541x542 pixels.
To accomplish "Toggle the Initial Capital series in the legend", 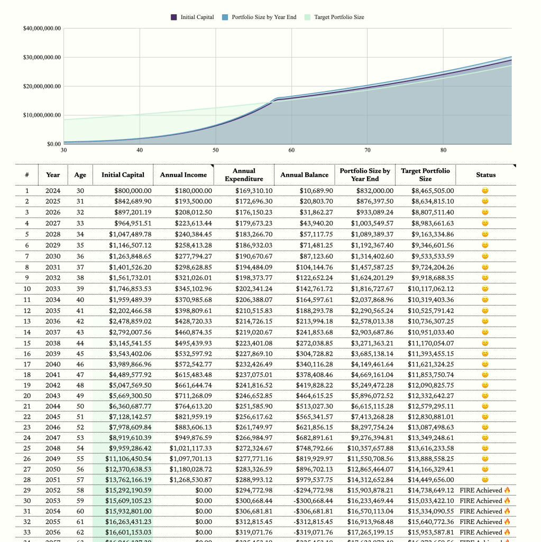I will [195, 17].
